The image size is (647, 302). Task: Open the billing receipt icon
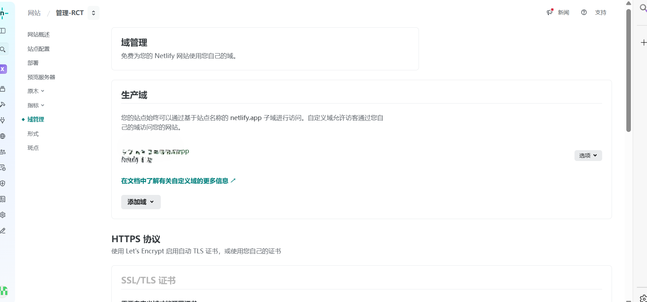[x=3, y=199]
